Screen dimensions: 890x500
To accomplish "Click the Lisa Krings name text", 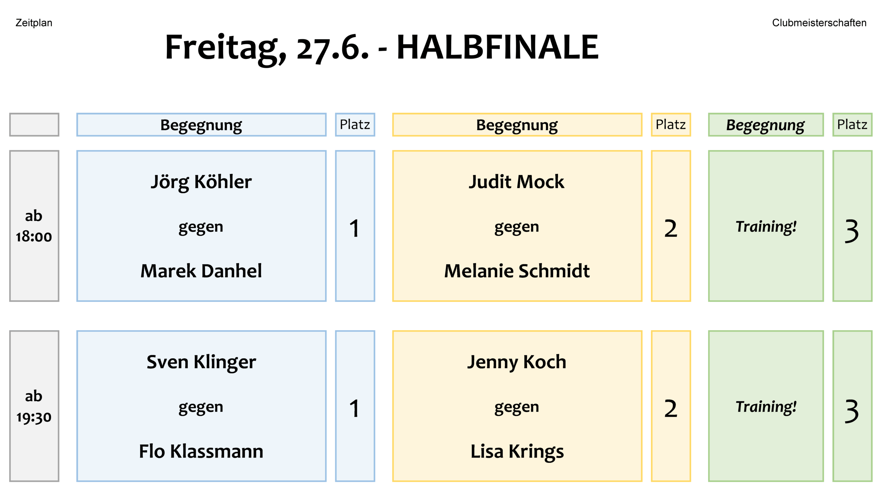I will [517, 452].
